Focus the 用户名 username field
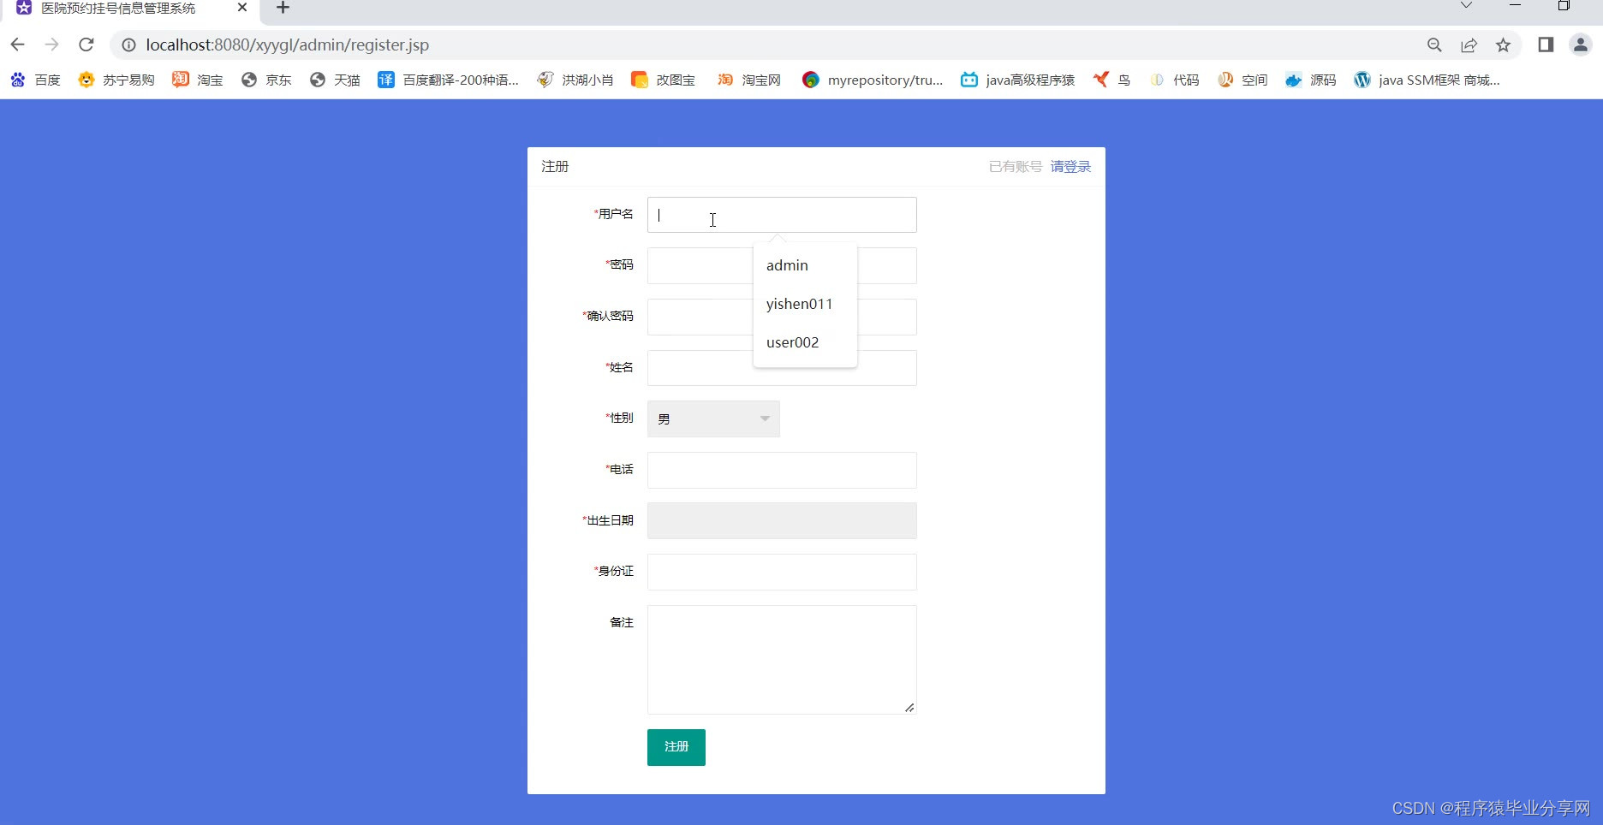This screenshot has height=825, width=1603. 782,215
